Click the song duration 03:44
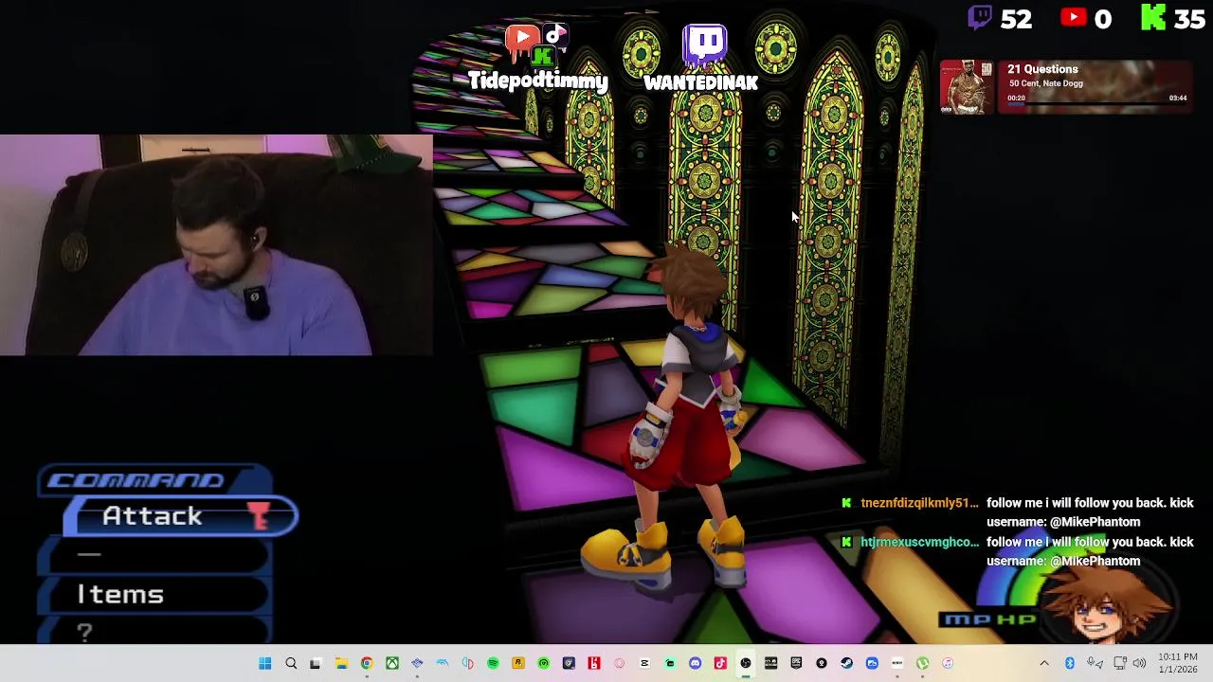1213x682 pixels. click(1178, 98)
